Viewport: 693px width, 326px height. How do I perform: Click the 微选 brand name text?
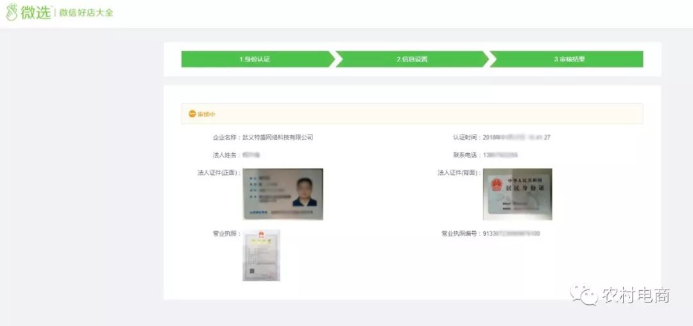point(36,12)
